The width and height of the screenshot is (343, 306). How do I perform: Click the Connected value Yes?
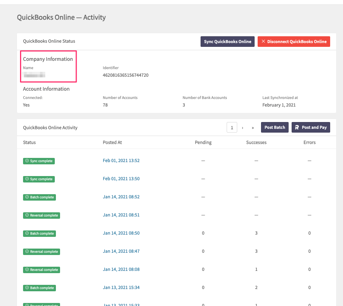pyautogui.click(x=26, y=105)
